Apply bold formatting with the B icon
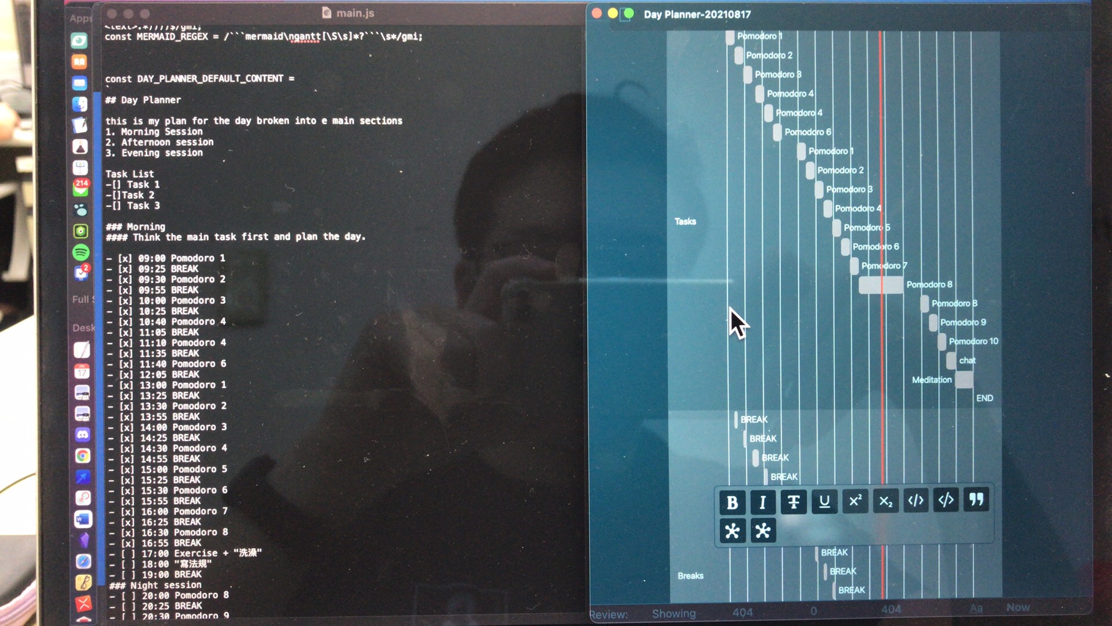The height and width of the screenshot is (626, 1112). (732, 502)
